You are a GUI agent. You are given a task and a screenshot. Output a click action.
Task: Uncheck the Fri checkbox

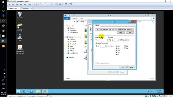(117, 54)
